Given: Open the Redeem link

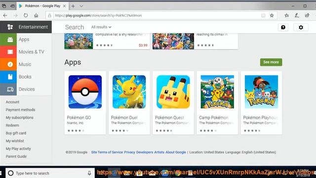Looking at the screenshot, I should [x=12, y=125].
